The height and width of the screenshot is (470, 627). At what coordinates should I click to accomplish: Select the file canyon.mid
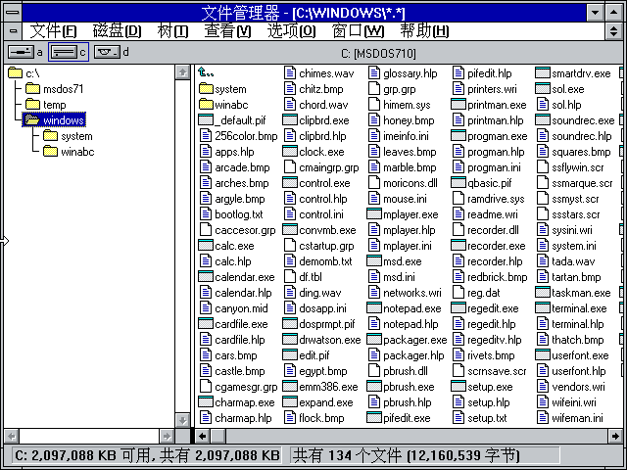[234, 308]
